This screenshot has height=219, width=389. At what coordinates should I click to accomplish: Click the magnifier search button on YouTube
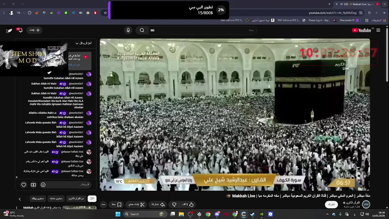coord(142,30)
